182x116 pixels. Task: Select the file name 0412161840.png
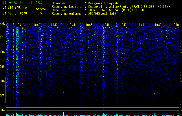tap(15, 8)
